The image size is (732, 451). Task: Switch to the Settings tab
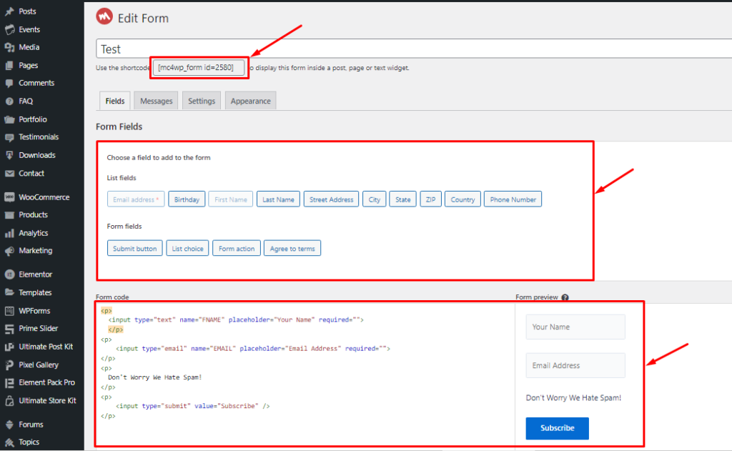point(201,101)
